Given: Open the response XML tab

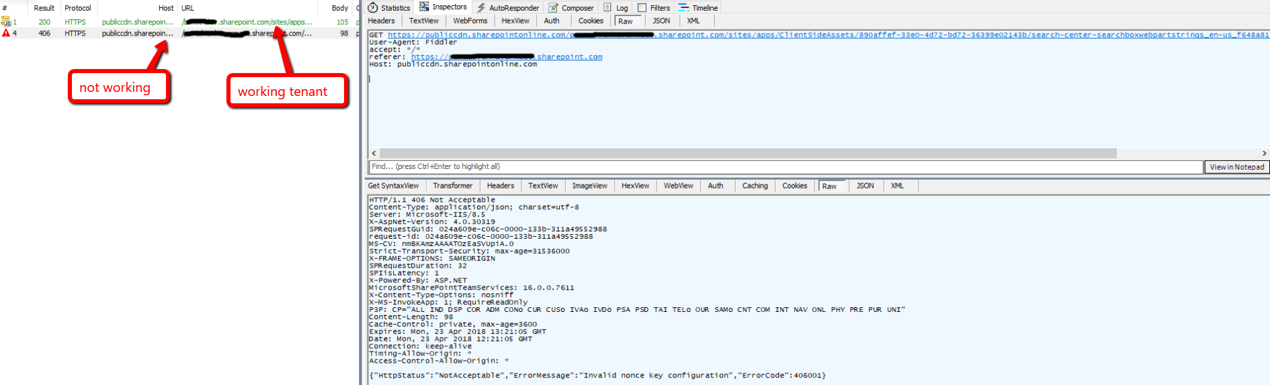Looking at the screenshot, I should click(898, 186).
